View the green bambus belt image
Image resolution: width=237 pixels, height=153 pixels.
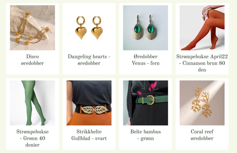[x=145, y=103]
